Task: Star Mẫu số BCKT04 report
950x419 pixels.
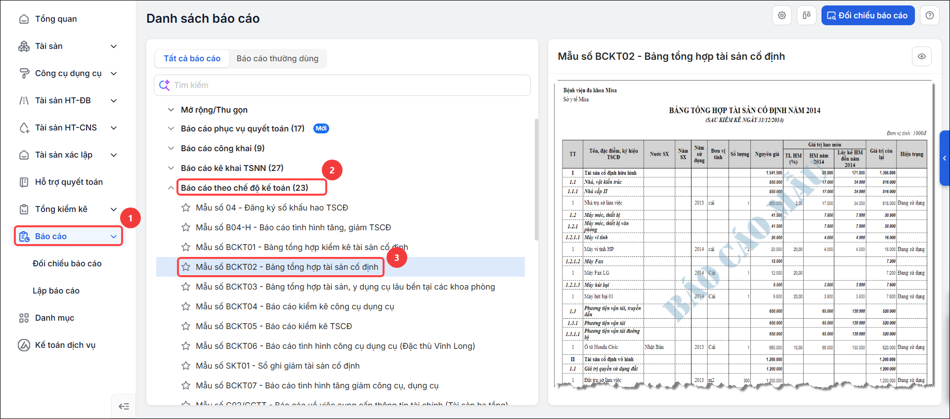Action: 186,306
